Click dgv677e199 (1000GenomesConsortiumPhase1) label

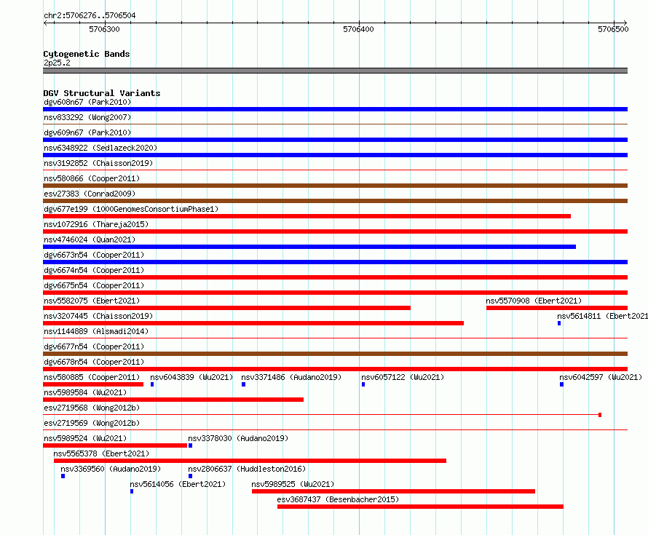(x=131, y=209)
